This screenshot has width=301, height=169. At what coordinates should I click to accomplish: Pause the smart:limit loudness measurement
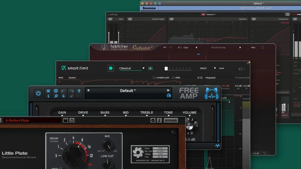click(198, 78)
